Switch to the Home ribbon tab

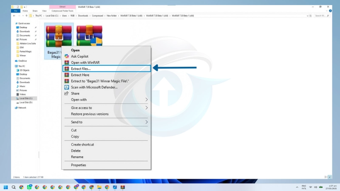[25, 11]
